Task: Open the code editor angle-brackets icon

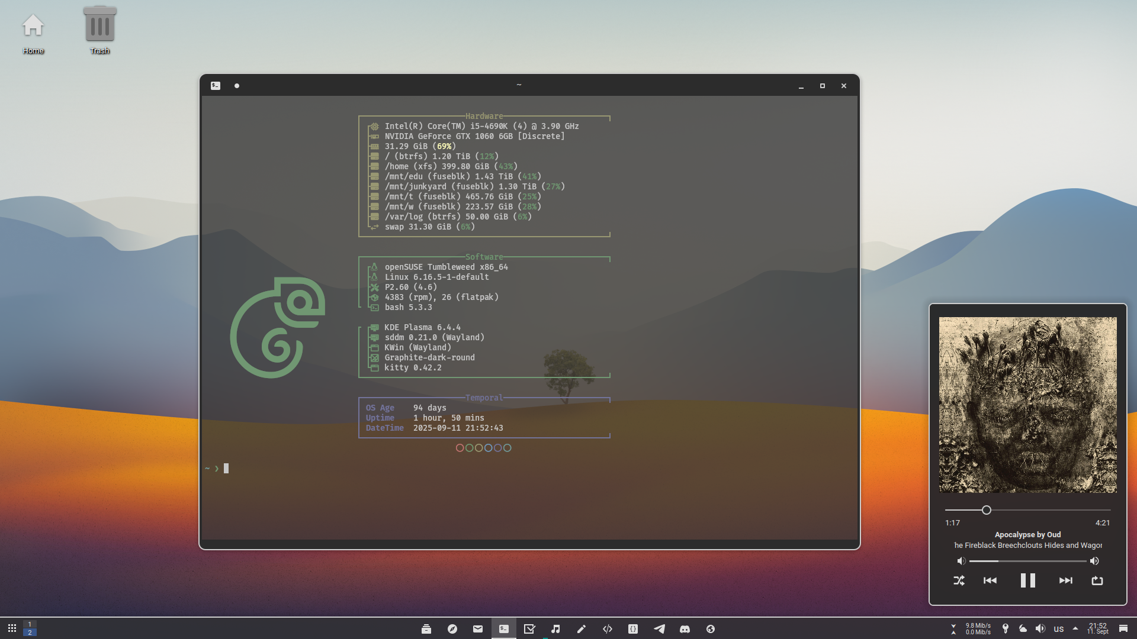Action: pyautogui.click(x=608, y=629)
